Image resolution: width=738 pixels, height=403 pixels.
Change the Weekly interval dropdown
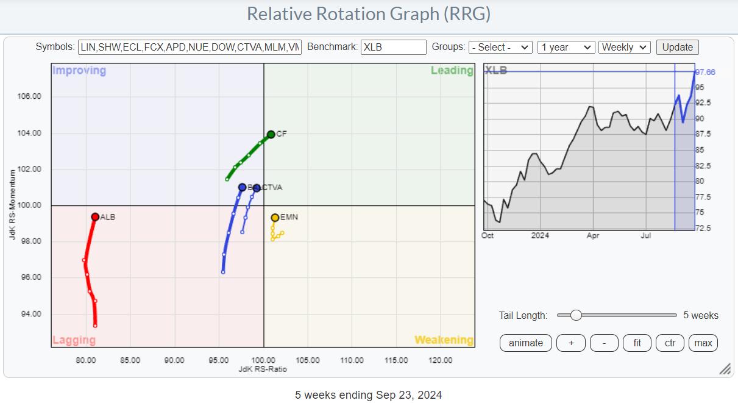[625, 48]
